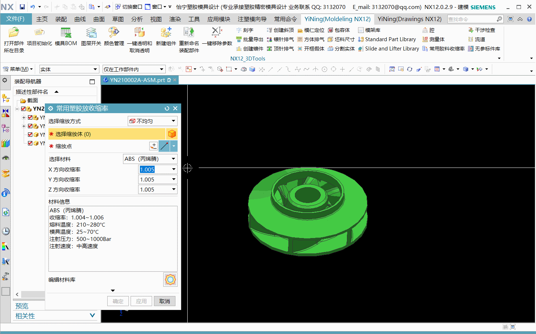Open 干涉检查 tool
Viewport: 536px width, 334px height.
click(481, 30)
